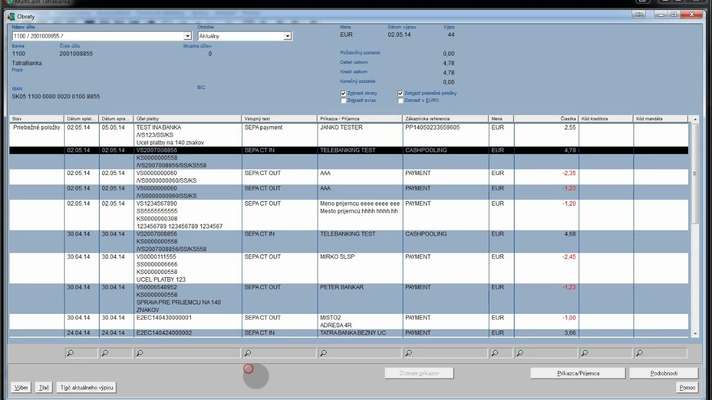712x400 pixels.
Task: Toggle the Zobraziť obraty checkbox
Action: 343,93
